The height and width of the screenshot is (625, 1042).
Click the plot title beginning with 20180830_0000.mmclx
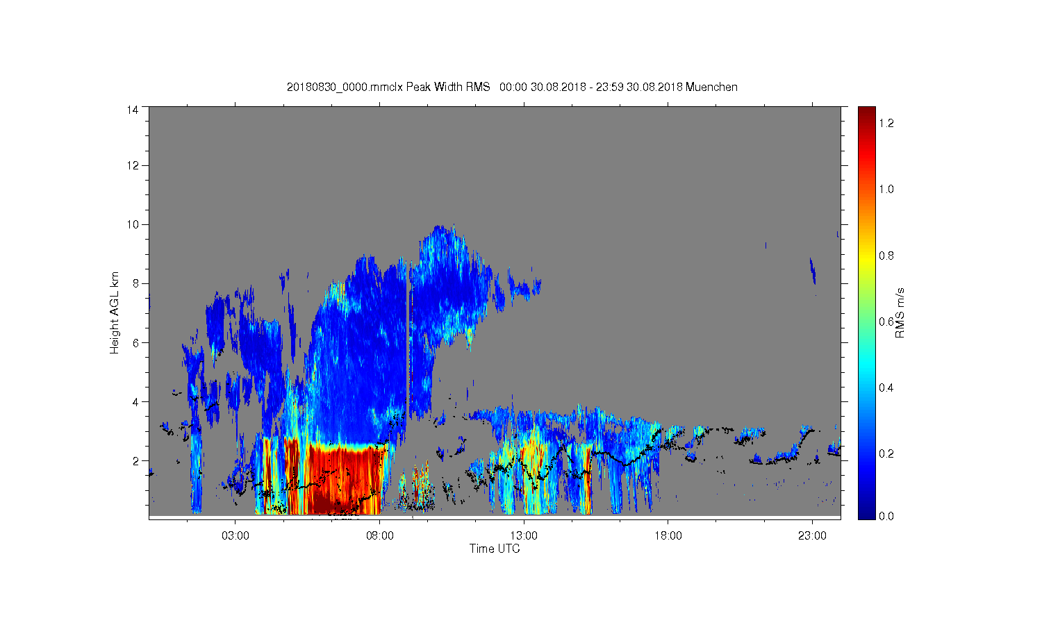pyautogui.click(x=512, y=87)
